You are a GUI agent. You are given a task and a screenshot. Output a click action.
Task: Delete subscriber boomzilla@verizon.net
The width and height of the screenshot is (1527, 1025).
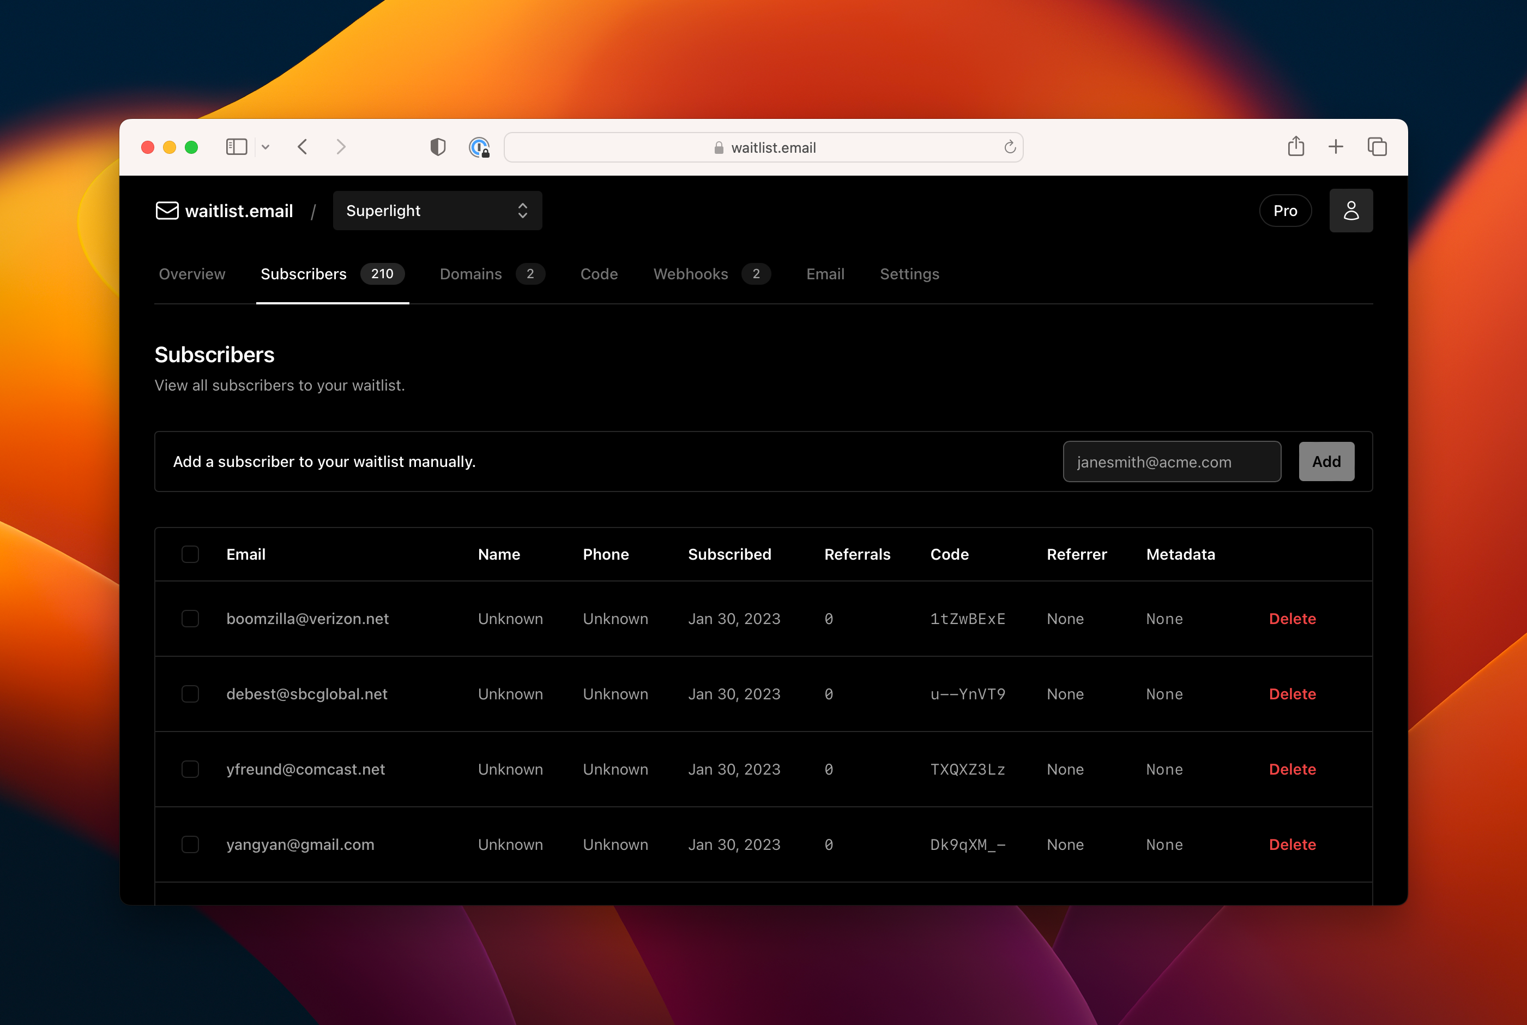coord(1292,619)
